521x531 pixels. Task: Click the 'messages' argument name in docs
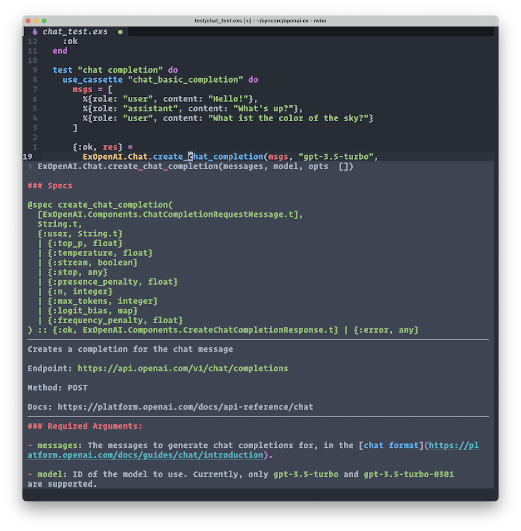[x=57, y=445]
